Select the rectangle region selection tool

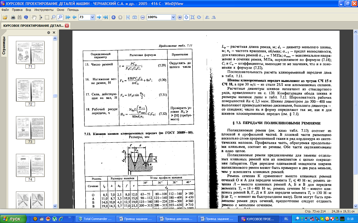47,17
